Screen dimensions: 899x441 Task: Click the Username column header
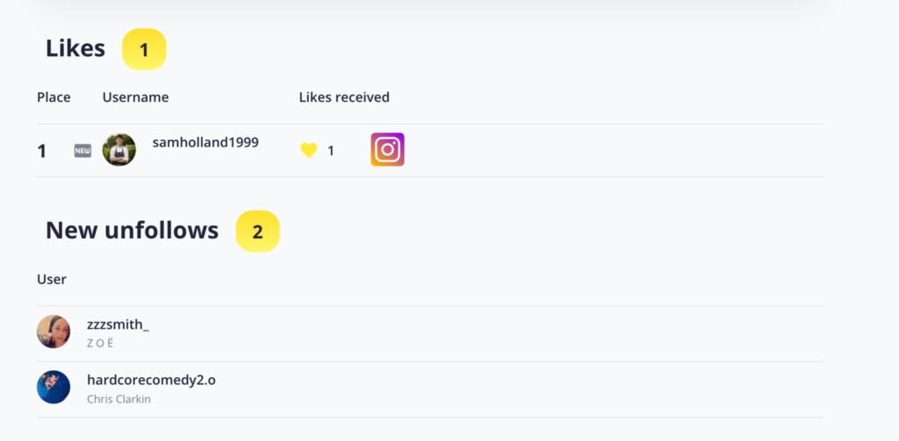tap(135, 97)
